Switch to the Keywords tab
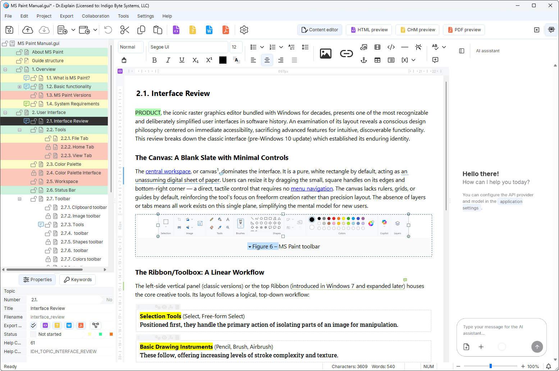The width and height of the screenshot is (559, 371). click(x=78, y=280)
